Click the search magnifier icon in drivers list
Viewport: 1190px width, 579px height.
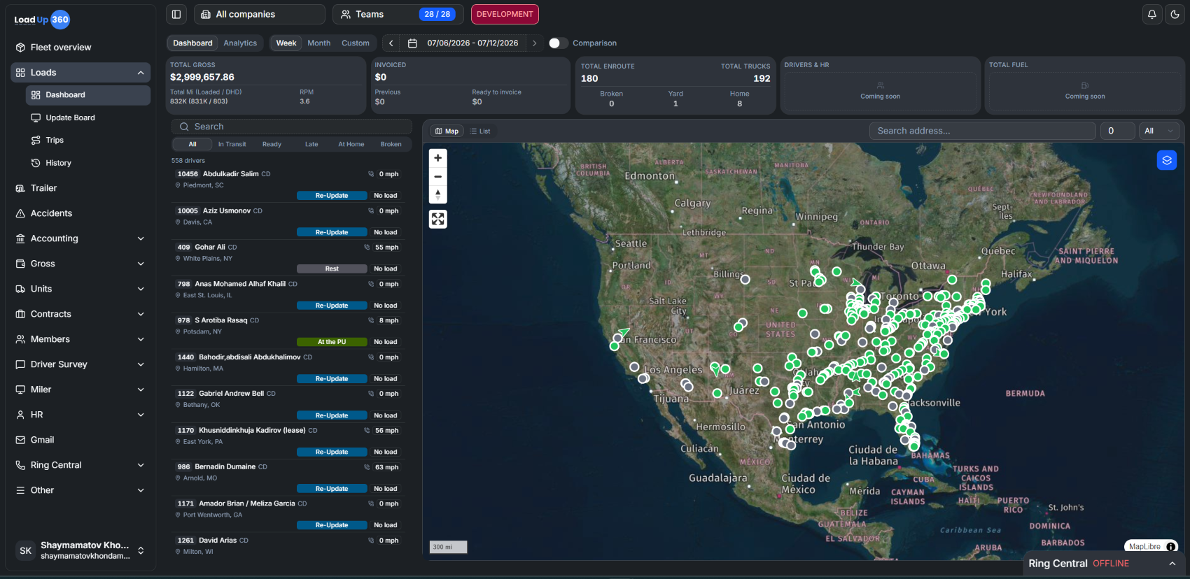(x=184, y=127)
